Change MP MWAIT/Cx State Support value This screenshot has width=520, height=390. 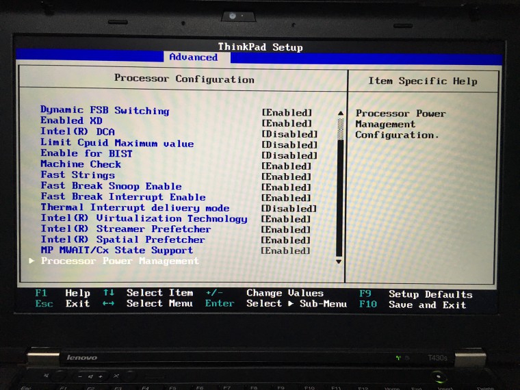(x=285, y=250)
